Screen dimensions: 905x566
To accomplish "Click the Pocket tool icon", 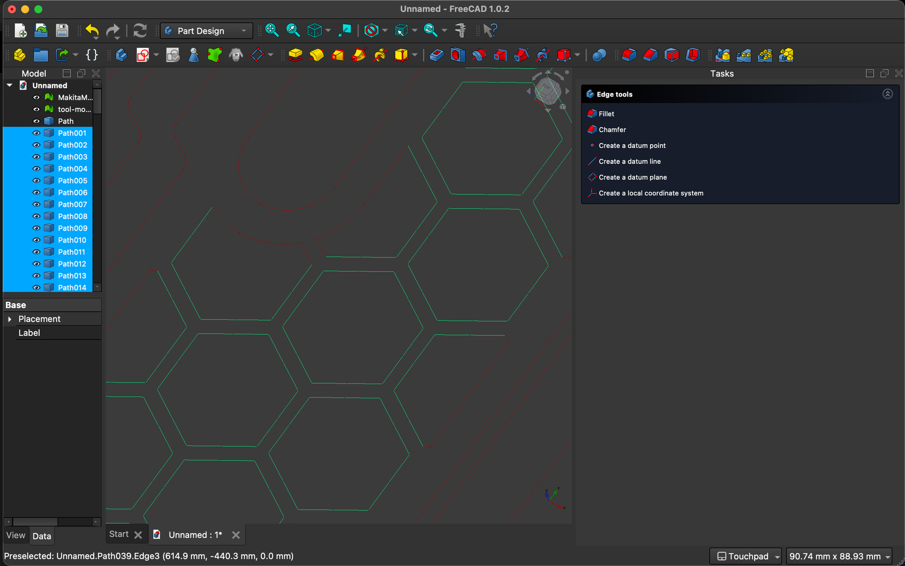I will 436,55.
